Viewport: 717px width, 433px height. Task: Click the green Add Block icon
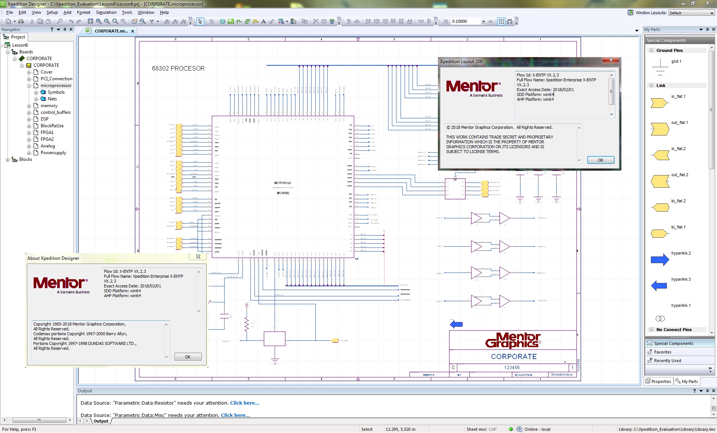[231, 21]
